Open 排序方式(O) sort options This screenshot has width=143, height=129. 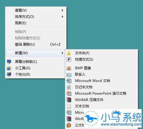pyautogui.click(x=36, y=17)
